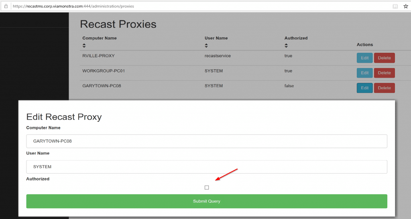Sort Authorized column descending arrow

coord(286,47)
